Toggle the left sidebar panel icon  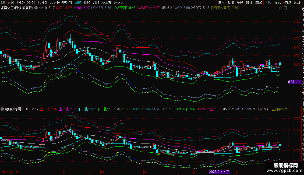pos(3,2)
